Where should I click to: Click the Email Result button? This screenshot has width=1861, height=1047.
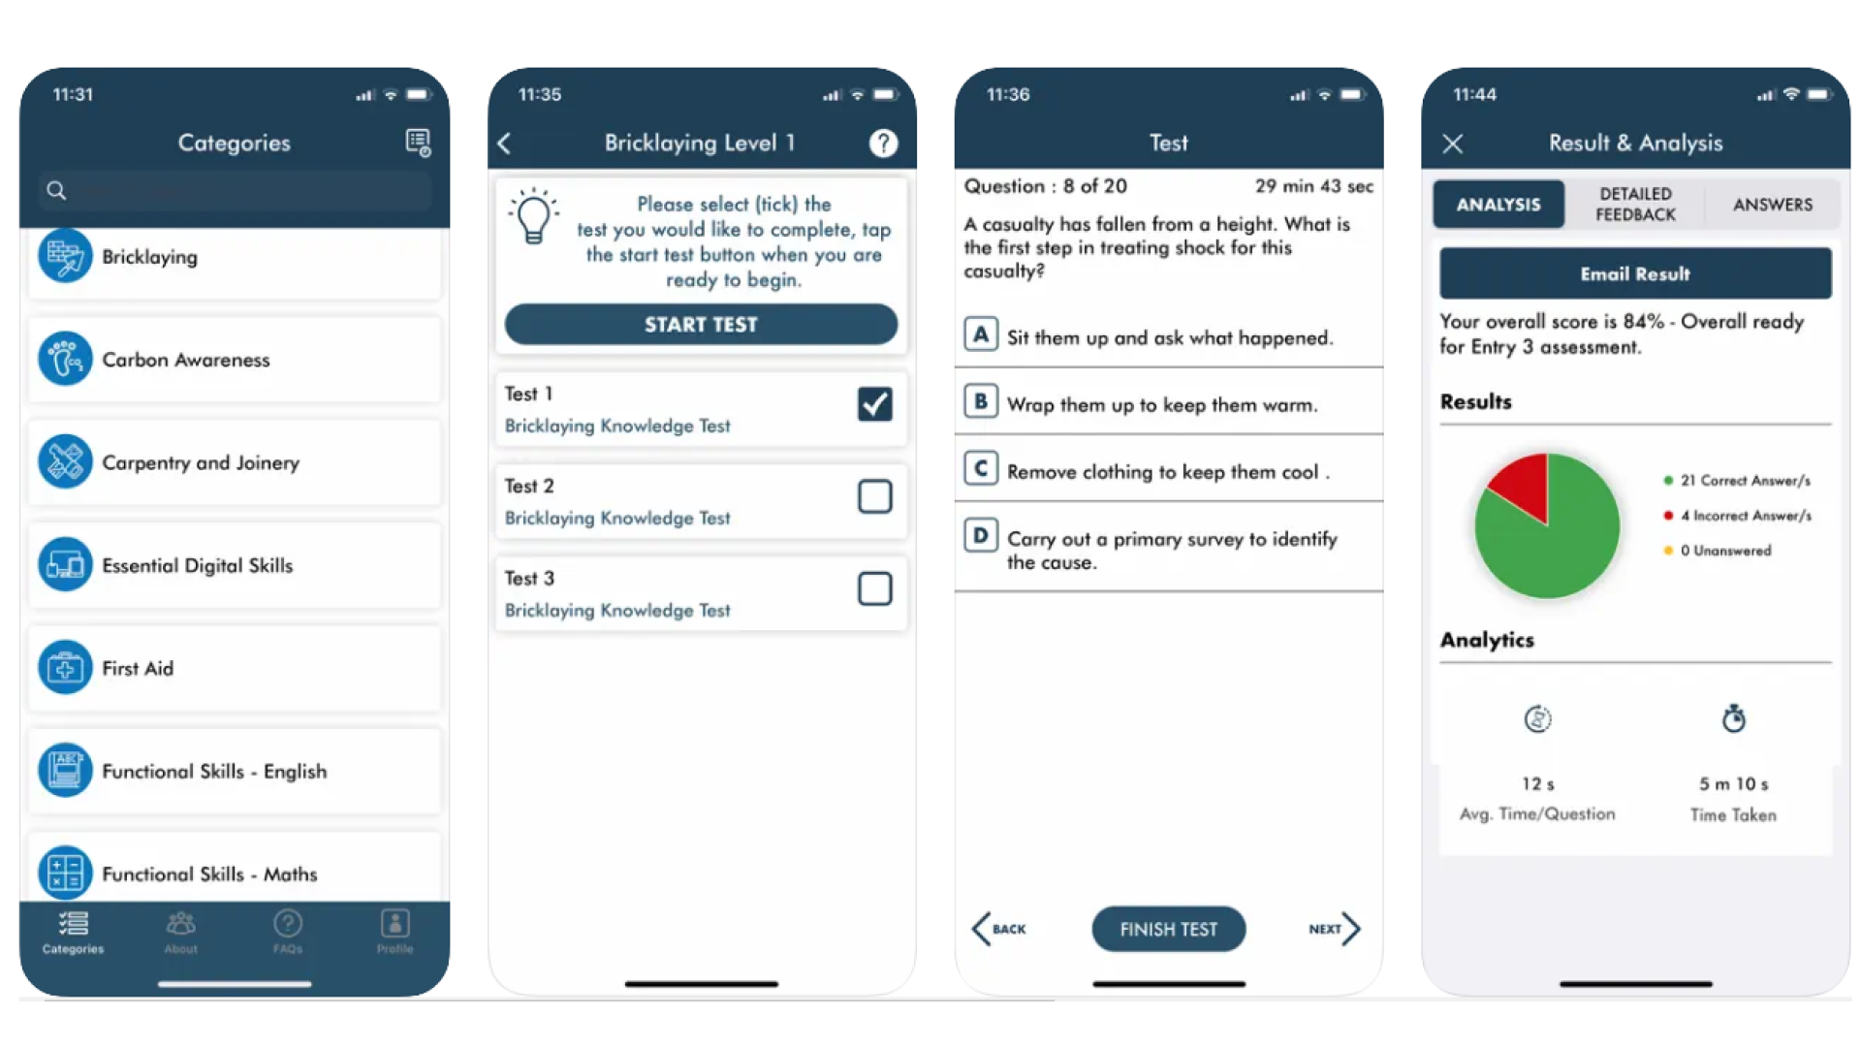(1636, 272)
